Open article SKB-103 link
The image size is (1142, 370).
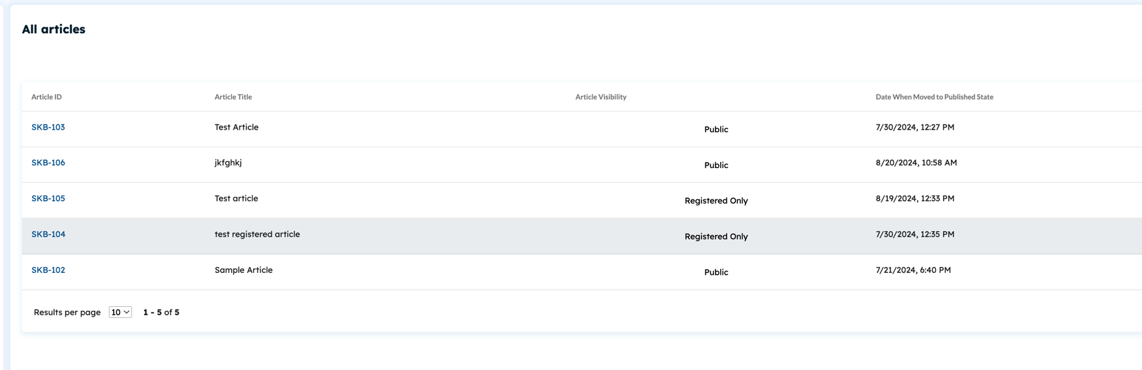(48, 127)
